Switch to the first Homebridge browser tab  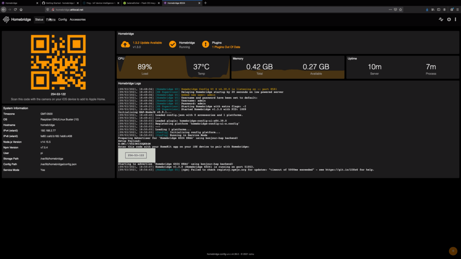point(20,3)
